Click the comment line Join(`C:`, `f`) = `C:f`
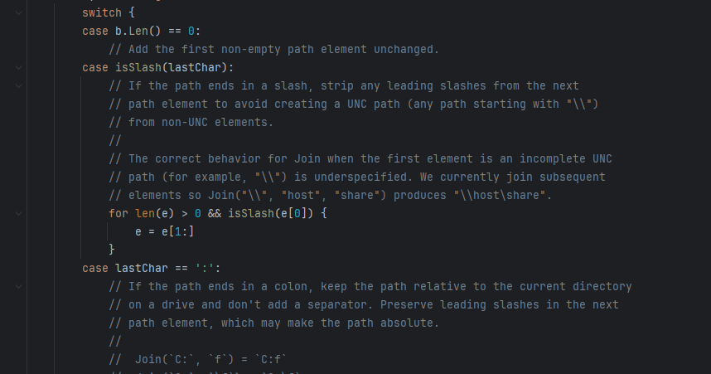 [198, 359]
